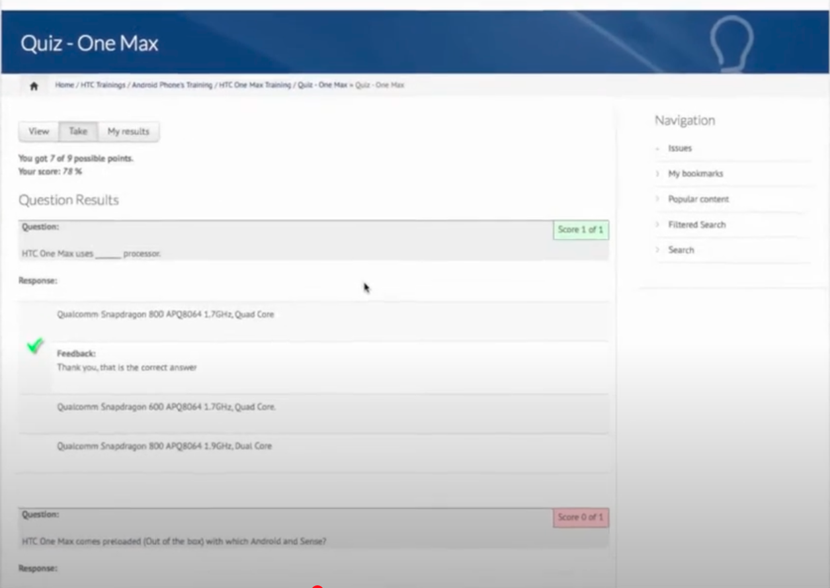830x588 pixels.
Task: Go to Home breadcrumb link
Action: 64,85
